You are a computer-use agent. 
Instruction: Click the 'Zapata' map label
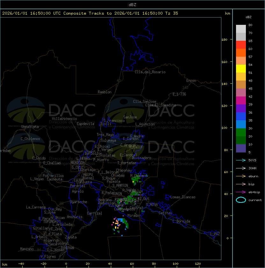point(71,237)
